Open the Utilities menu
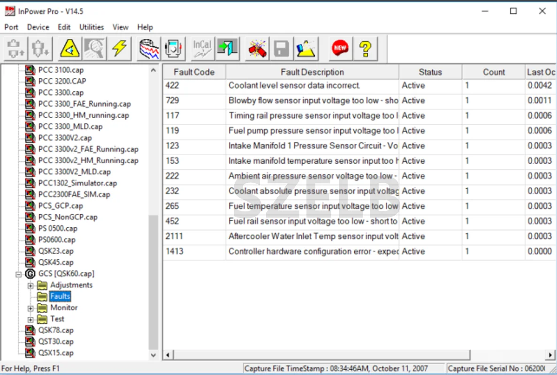This screenshot has height=375, width=557. [x=92, y=27]
